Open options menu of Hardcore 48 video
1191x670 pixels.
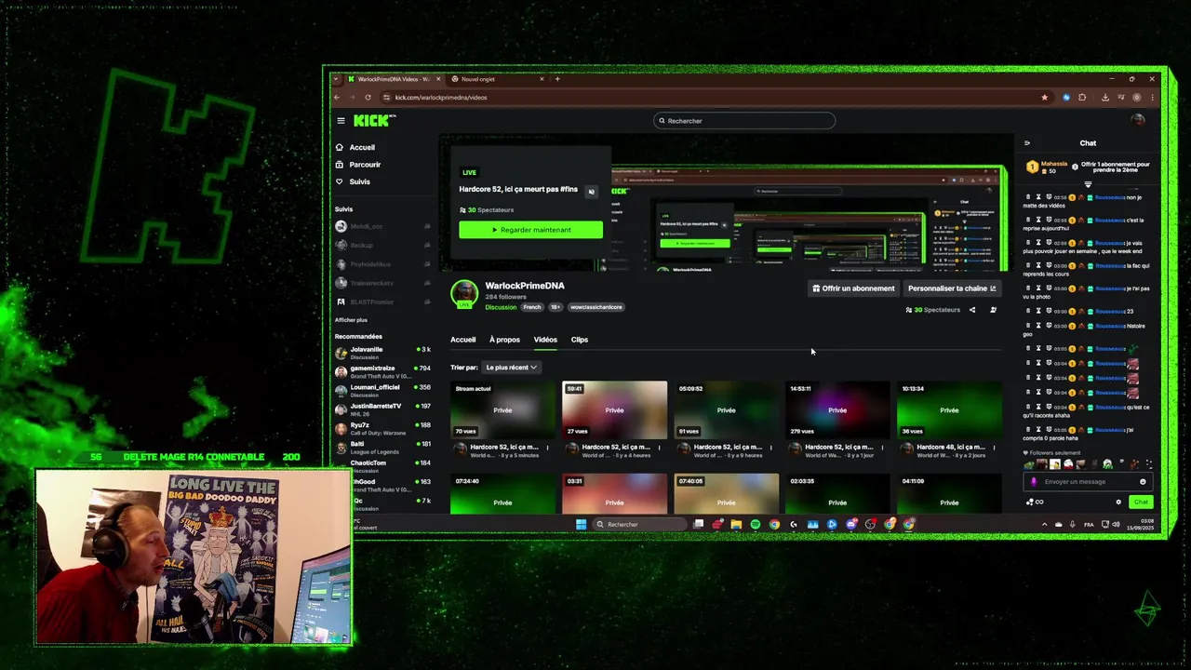(x=994, y=448)
